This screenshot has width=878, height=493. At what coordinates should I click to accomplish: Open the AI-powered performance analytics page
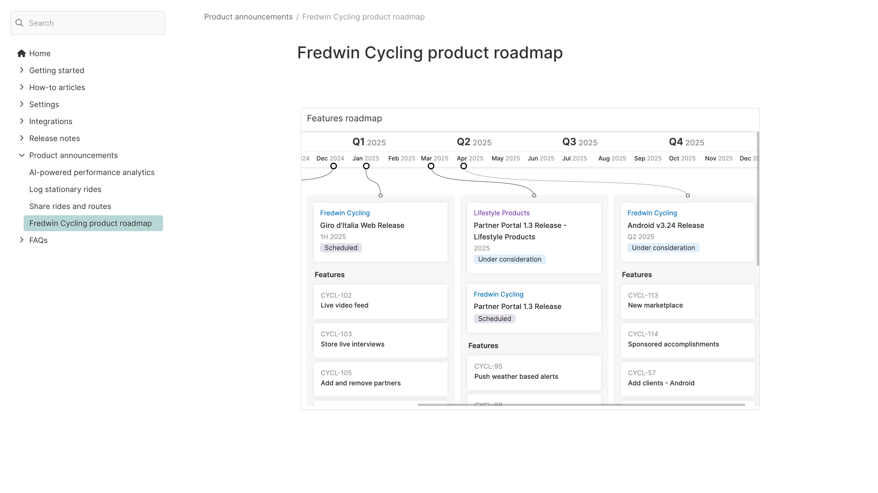[91, 172]
